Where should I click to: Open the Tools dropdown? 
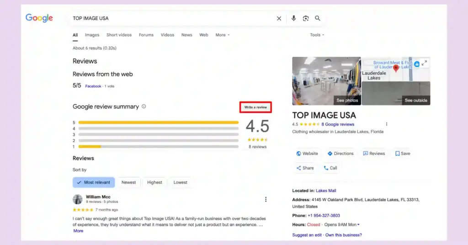pyautogui.click(x=317, y=35)
